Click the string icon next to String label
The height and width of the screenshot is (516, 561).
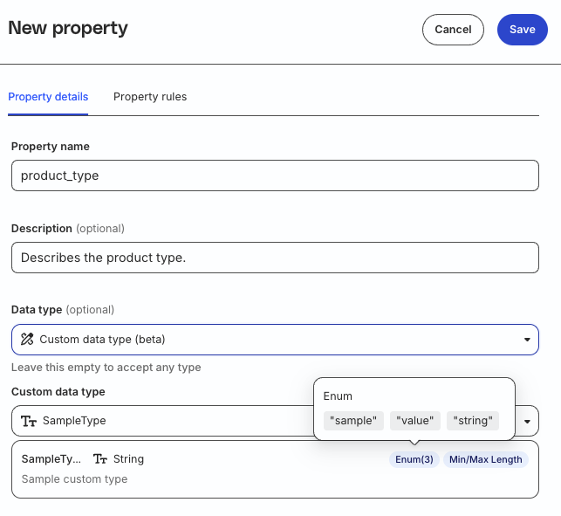(100, 459)
